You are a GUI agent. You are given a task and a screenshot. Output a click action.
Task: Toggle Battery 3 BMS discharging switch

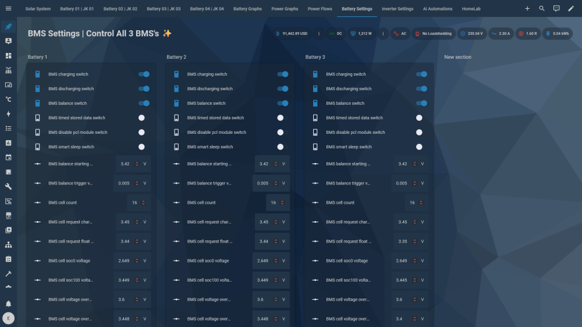(421, 88)
